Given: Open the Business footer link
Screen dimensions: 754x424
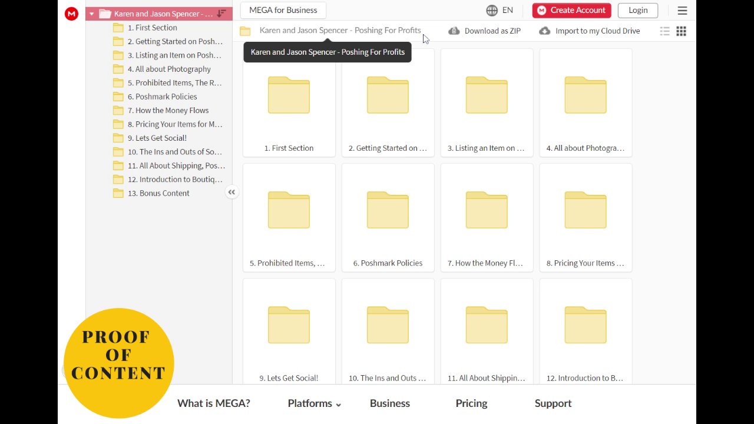Looking at the screenshot, I should pos(390,403).
